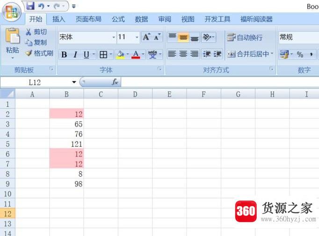Open the 字体 dialog launcher

click(159, 69)
